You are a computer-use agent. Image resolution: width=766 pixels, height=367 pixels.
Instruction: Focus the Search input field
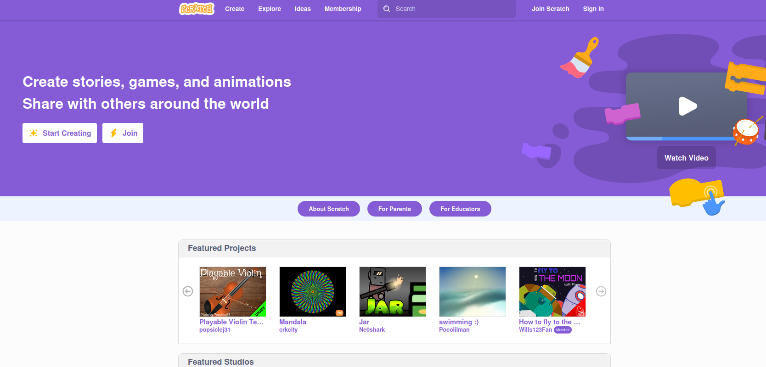coord(446,9)
